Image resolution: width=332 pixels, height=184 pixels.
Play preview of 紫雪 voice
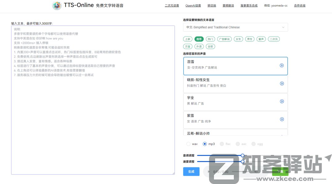tap(282, 119)
